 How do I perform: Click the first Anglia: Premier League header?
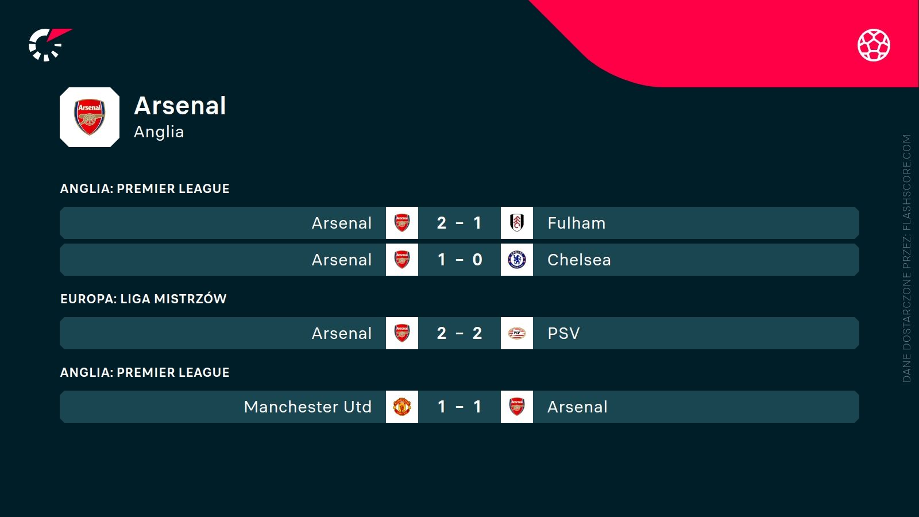point(145,188)
